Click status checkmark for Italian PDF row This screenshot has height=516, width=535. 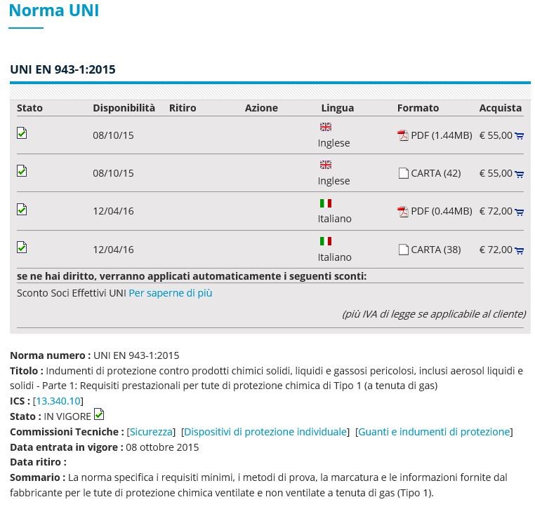[x=22, y=209]
